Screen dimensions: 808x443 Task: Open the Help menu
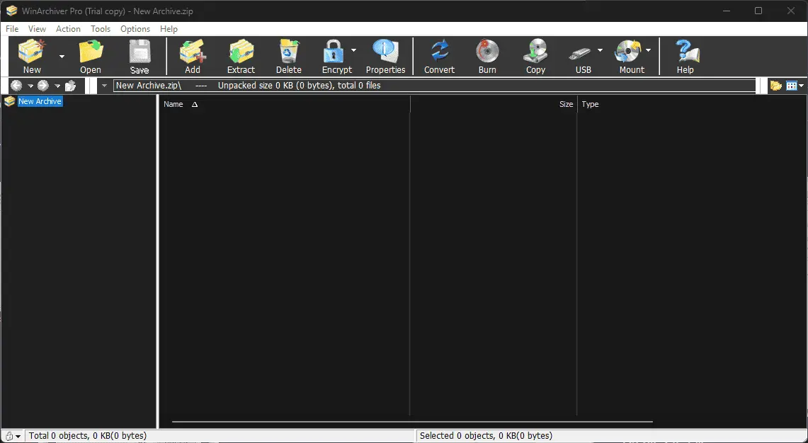pyautogui.click(x=169, y=29)
